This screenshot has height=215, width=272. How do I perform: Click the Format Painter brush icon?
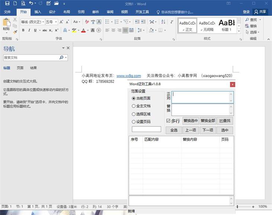tap(15, 32)
